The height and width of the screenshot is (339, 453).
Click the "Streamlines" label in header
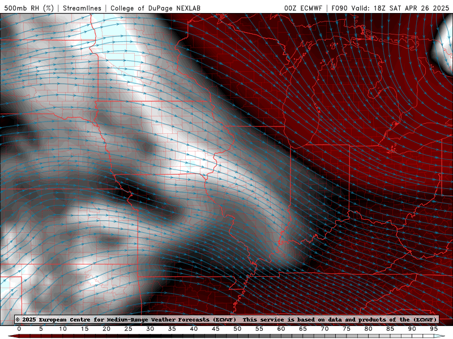click(x=82, y=8)
